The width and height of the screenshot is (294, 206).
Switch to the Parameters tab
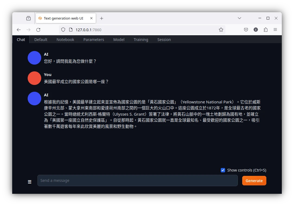(x=94, y=40)
